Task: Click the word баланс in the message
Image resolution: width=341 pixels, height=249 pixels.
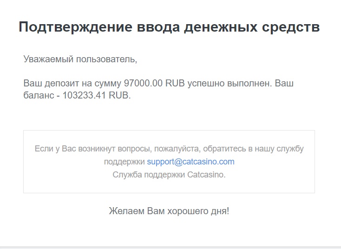Action: 39,95
